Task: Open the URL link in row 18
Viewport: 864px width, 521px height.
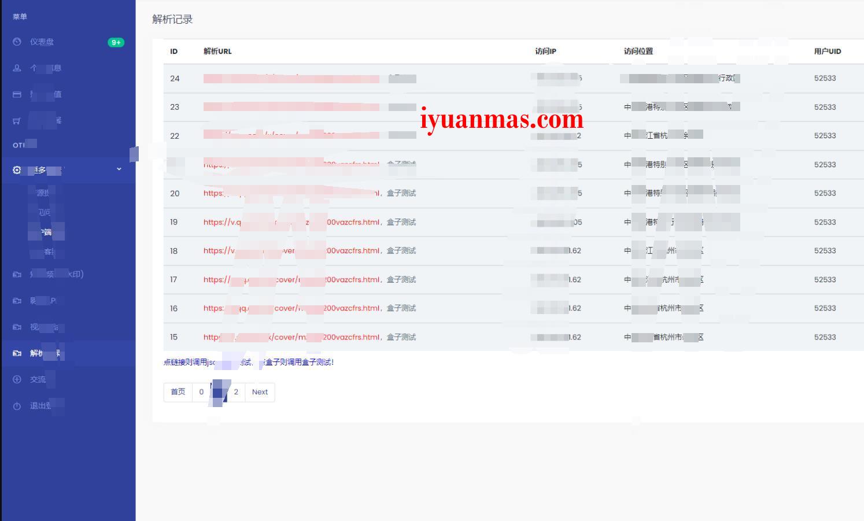Action: click(291, 250)
